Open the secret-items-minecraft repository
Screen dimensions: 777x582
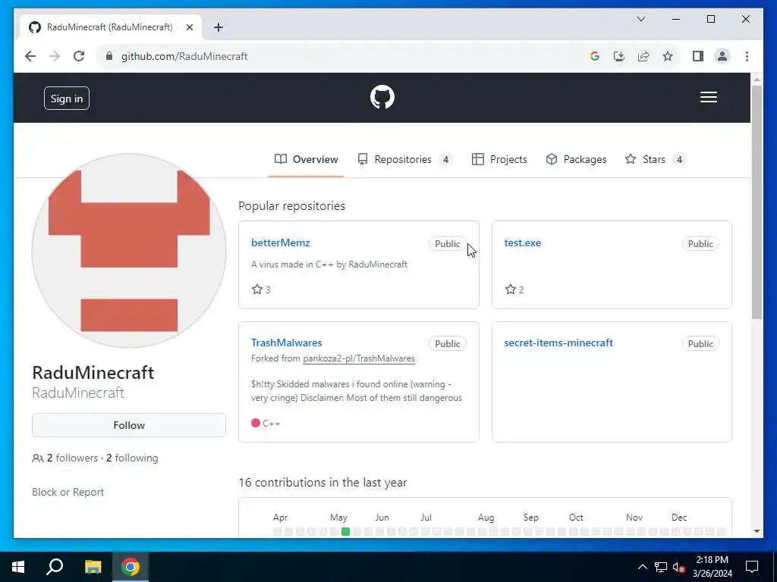558,343
